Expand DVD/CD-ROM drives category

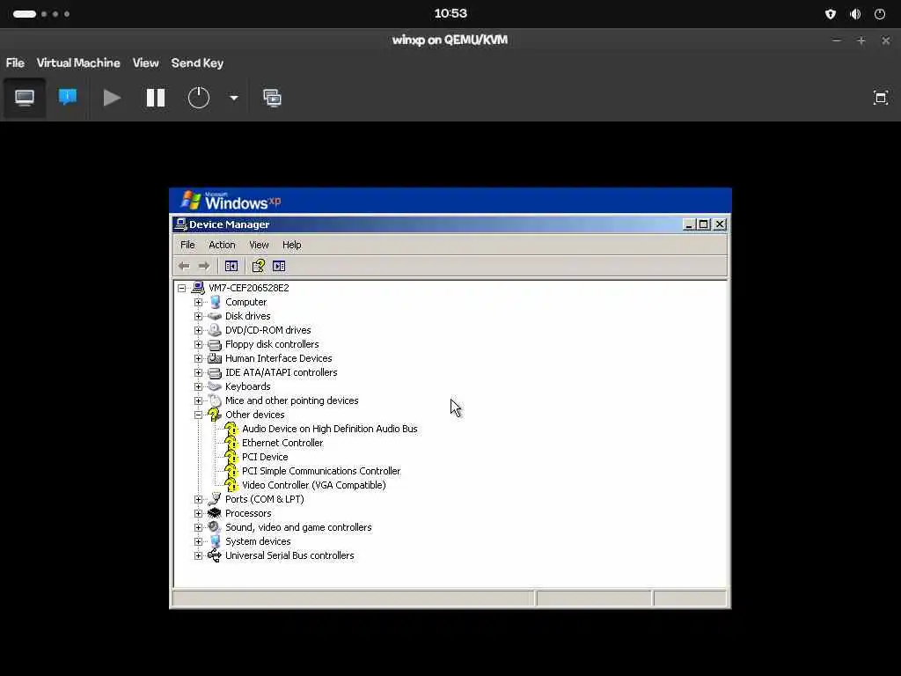point(198,331)
